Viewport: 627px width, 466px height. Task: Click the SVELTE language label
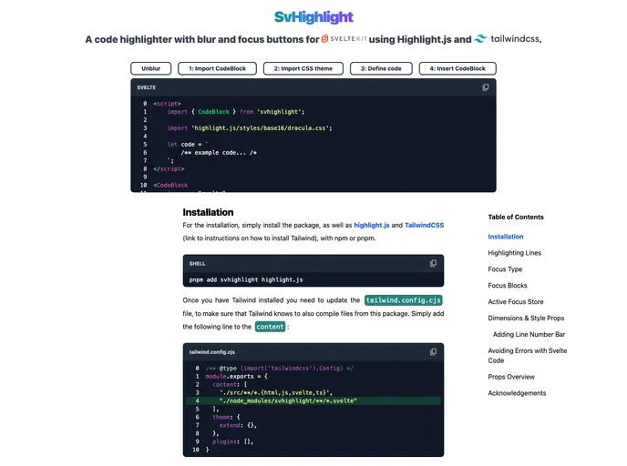tap(147, 87)
